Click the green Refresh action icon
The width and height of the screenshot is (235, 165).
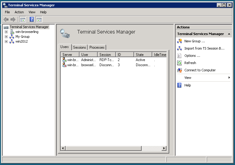(x=180, y=63)
